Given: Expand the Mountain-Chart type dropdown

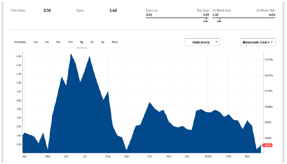Looking at the screenshot, I should click(x=258, y=42).
